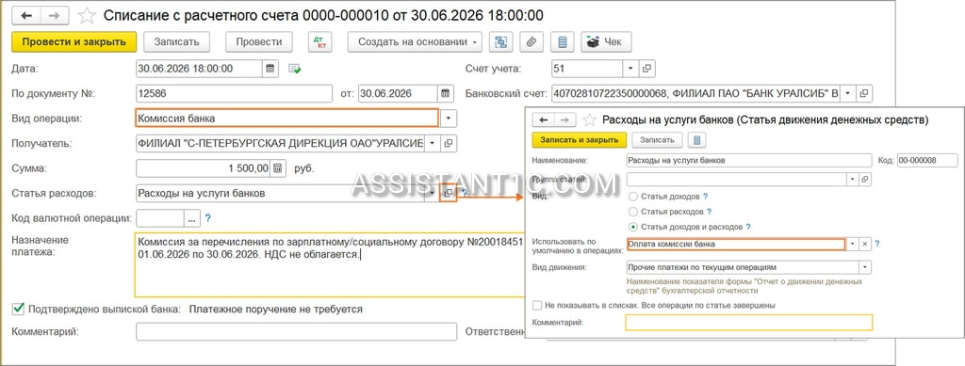Click the Код field showing 00-000008
Viewport: 965px width, 366px height.
(927, 160)
